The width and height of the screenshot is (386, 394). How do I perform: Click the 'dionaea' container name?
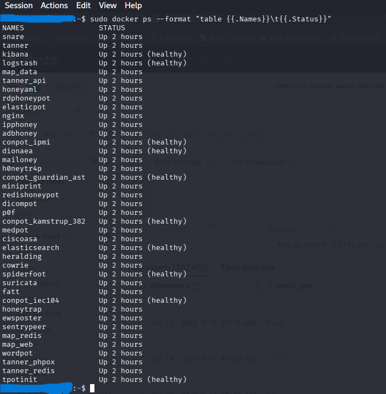18,151
